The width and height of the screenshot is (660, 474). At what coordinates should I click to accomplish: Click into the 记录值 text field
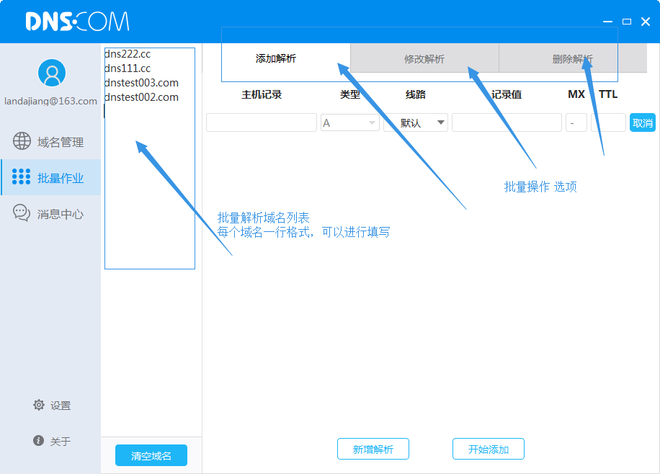click(507, 123)
